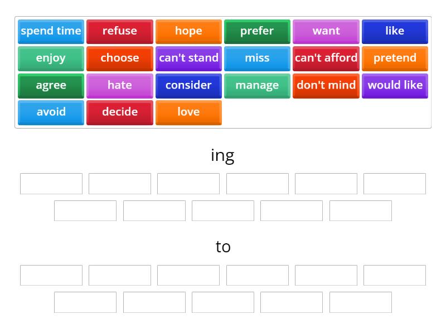
Task: Click the 'hate' word tile
Action: click(119, 85)
